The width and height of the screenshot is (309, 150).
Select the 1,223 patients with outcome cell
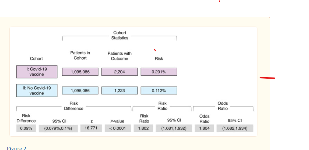119,91
